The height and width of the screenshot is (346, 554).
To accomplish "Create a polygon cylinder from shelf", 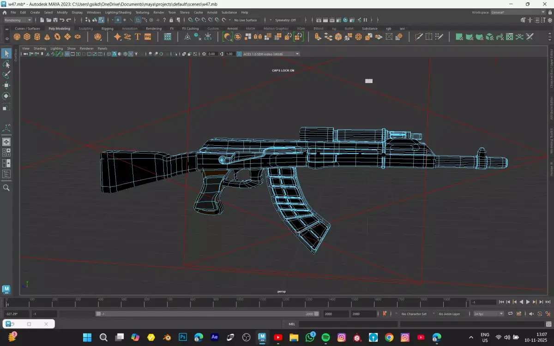I will pyautogui.click(x=37, y=37).
